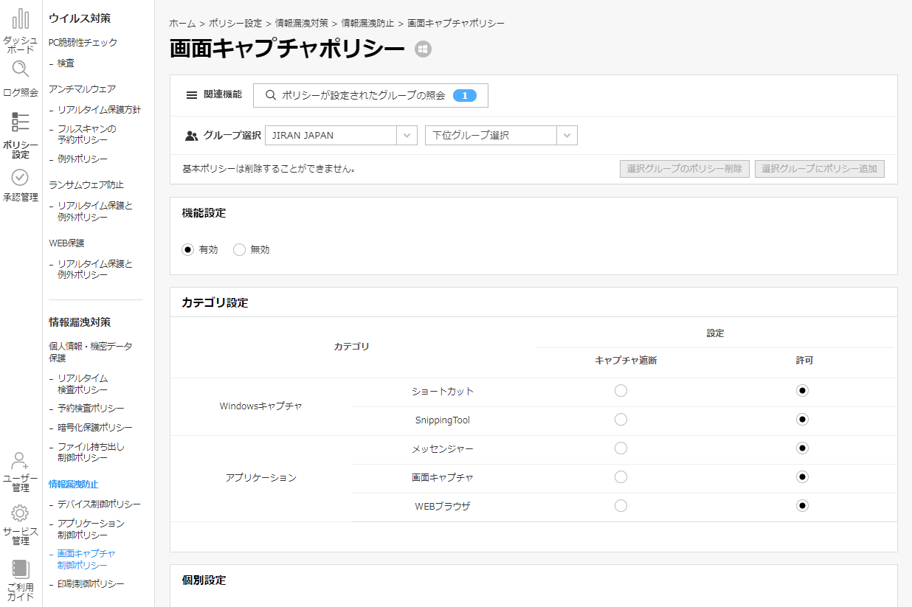Click the grid icon beside 画面キャプチャポリシー title
Screen dimensions: 912x607
point(422,49)
